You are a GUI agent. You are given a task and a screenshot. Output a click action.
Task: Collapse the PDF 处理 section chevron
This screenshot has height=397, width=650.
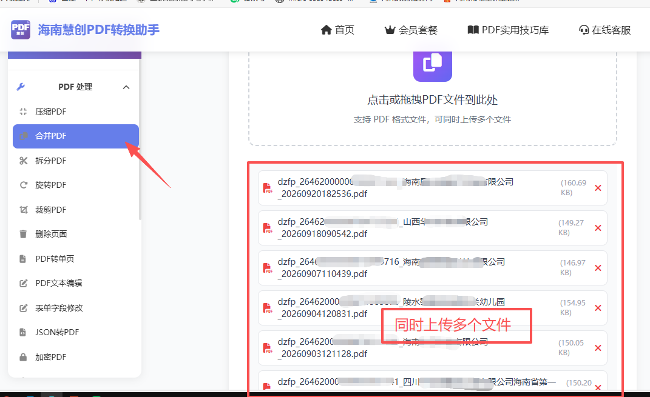pos(126,87)
